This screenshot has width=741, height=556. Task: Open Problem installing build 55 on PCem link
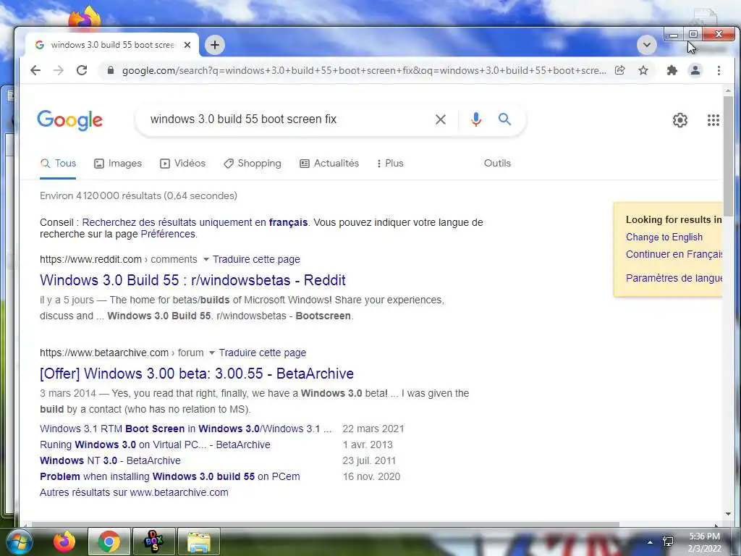169,476
